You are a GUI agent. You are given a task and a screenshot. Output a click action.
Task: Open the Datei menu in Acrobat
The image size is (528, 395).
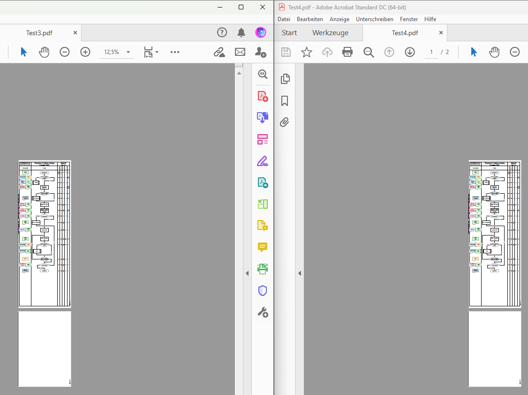click(x=284, y=19)
